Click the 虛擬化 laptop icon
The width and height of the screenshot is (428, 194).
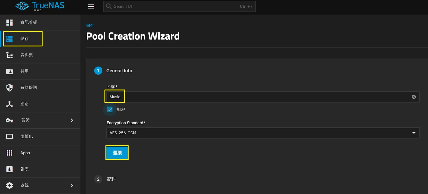pos(9,137)
